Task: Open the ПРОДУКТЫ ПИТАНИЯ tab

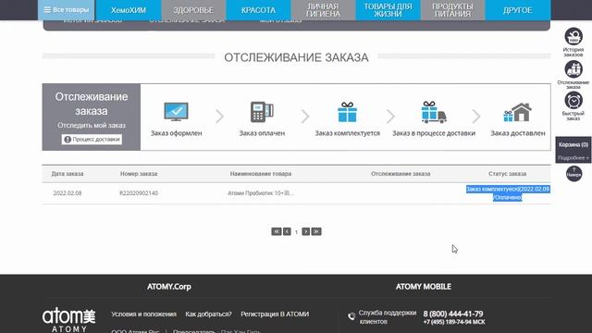Action: [x=452, y=10]
